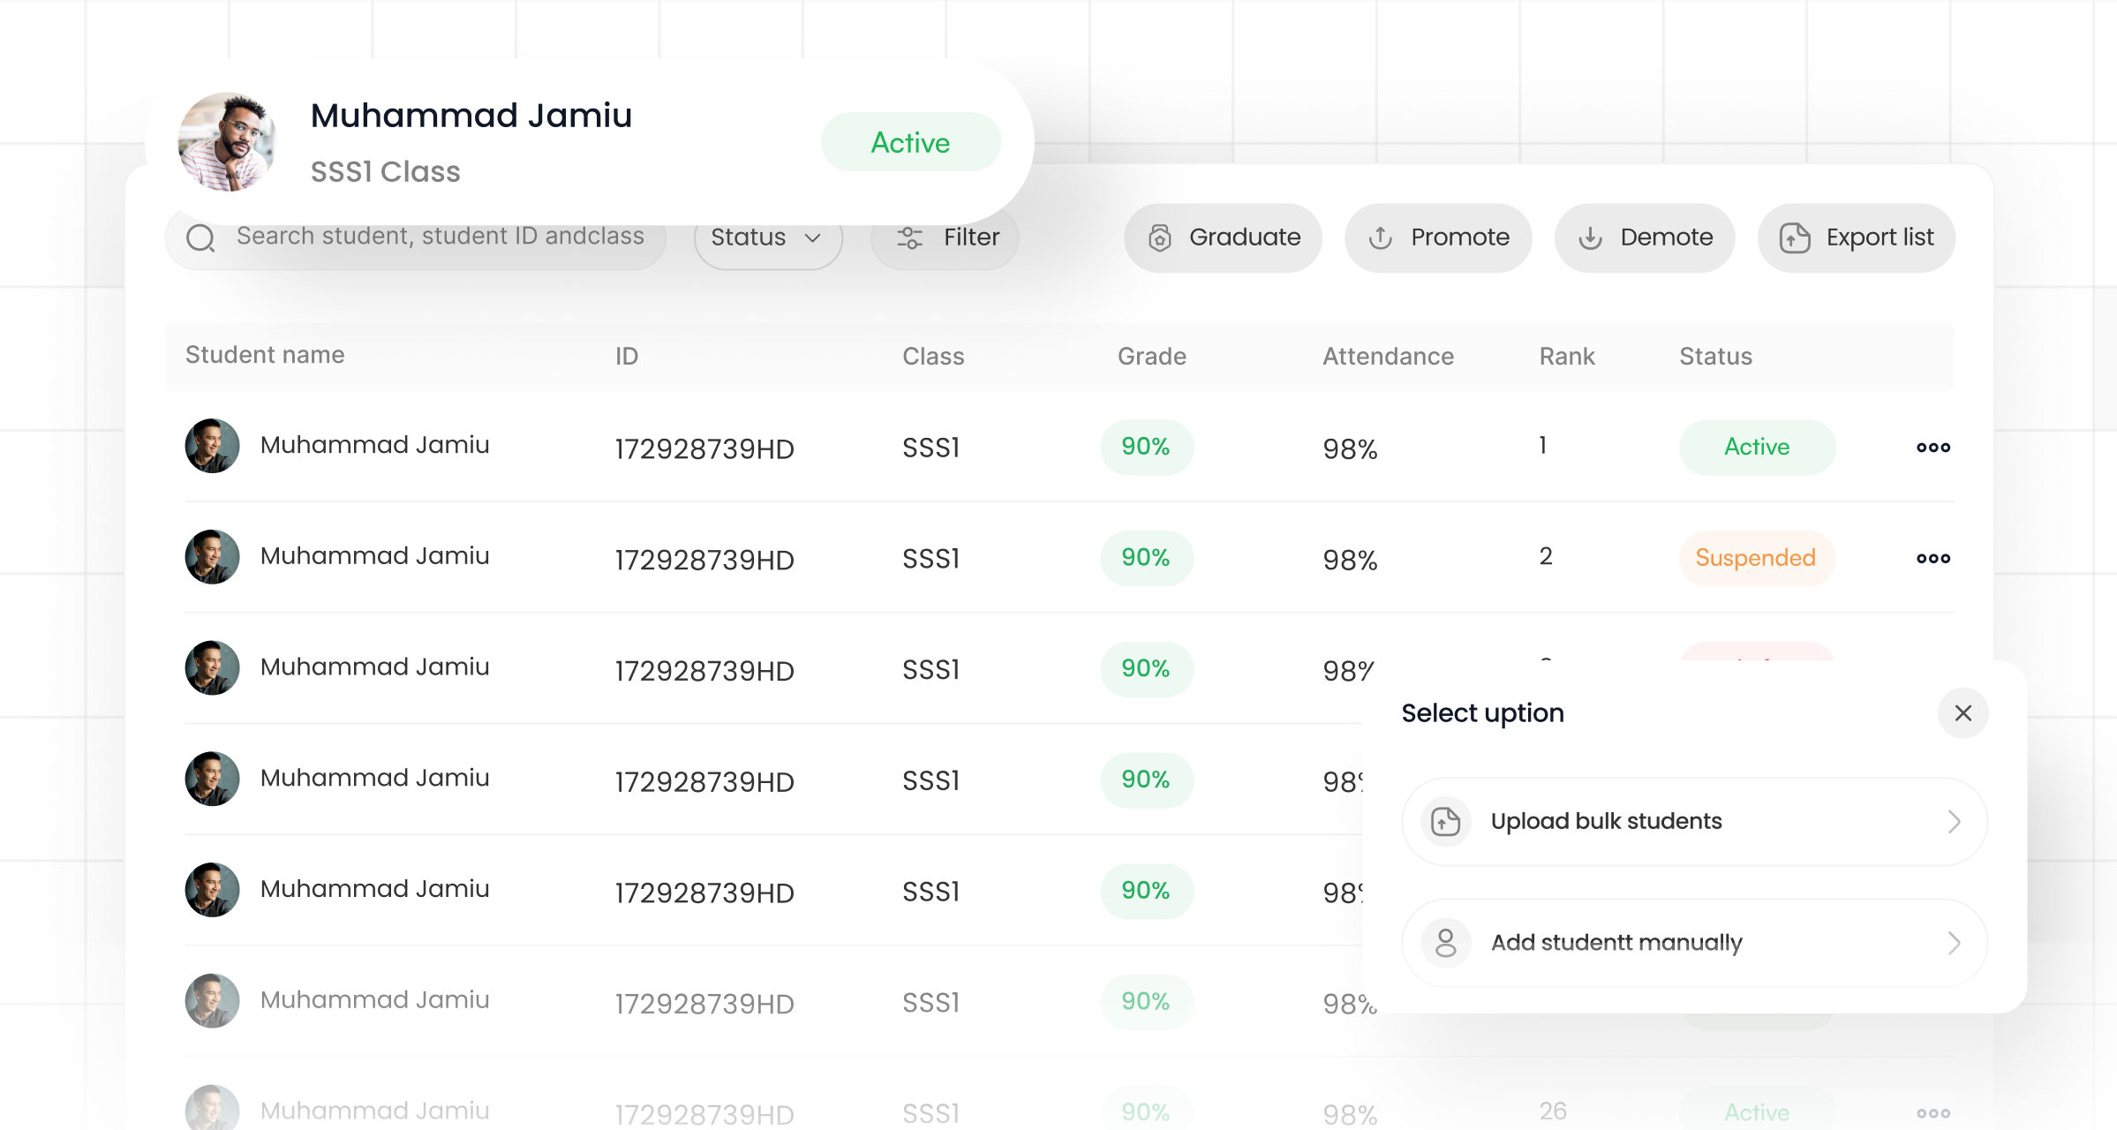Click the Filter sliders icon
2117x1130 pixels.
pyautogui.click(x=909, y=238)
